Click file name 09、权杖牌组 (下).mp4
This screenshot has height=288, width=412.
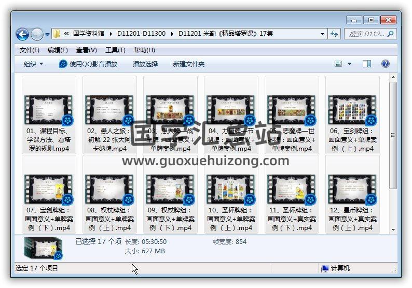[x=170, y=219]
